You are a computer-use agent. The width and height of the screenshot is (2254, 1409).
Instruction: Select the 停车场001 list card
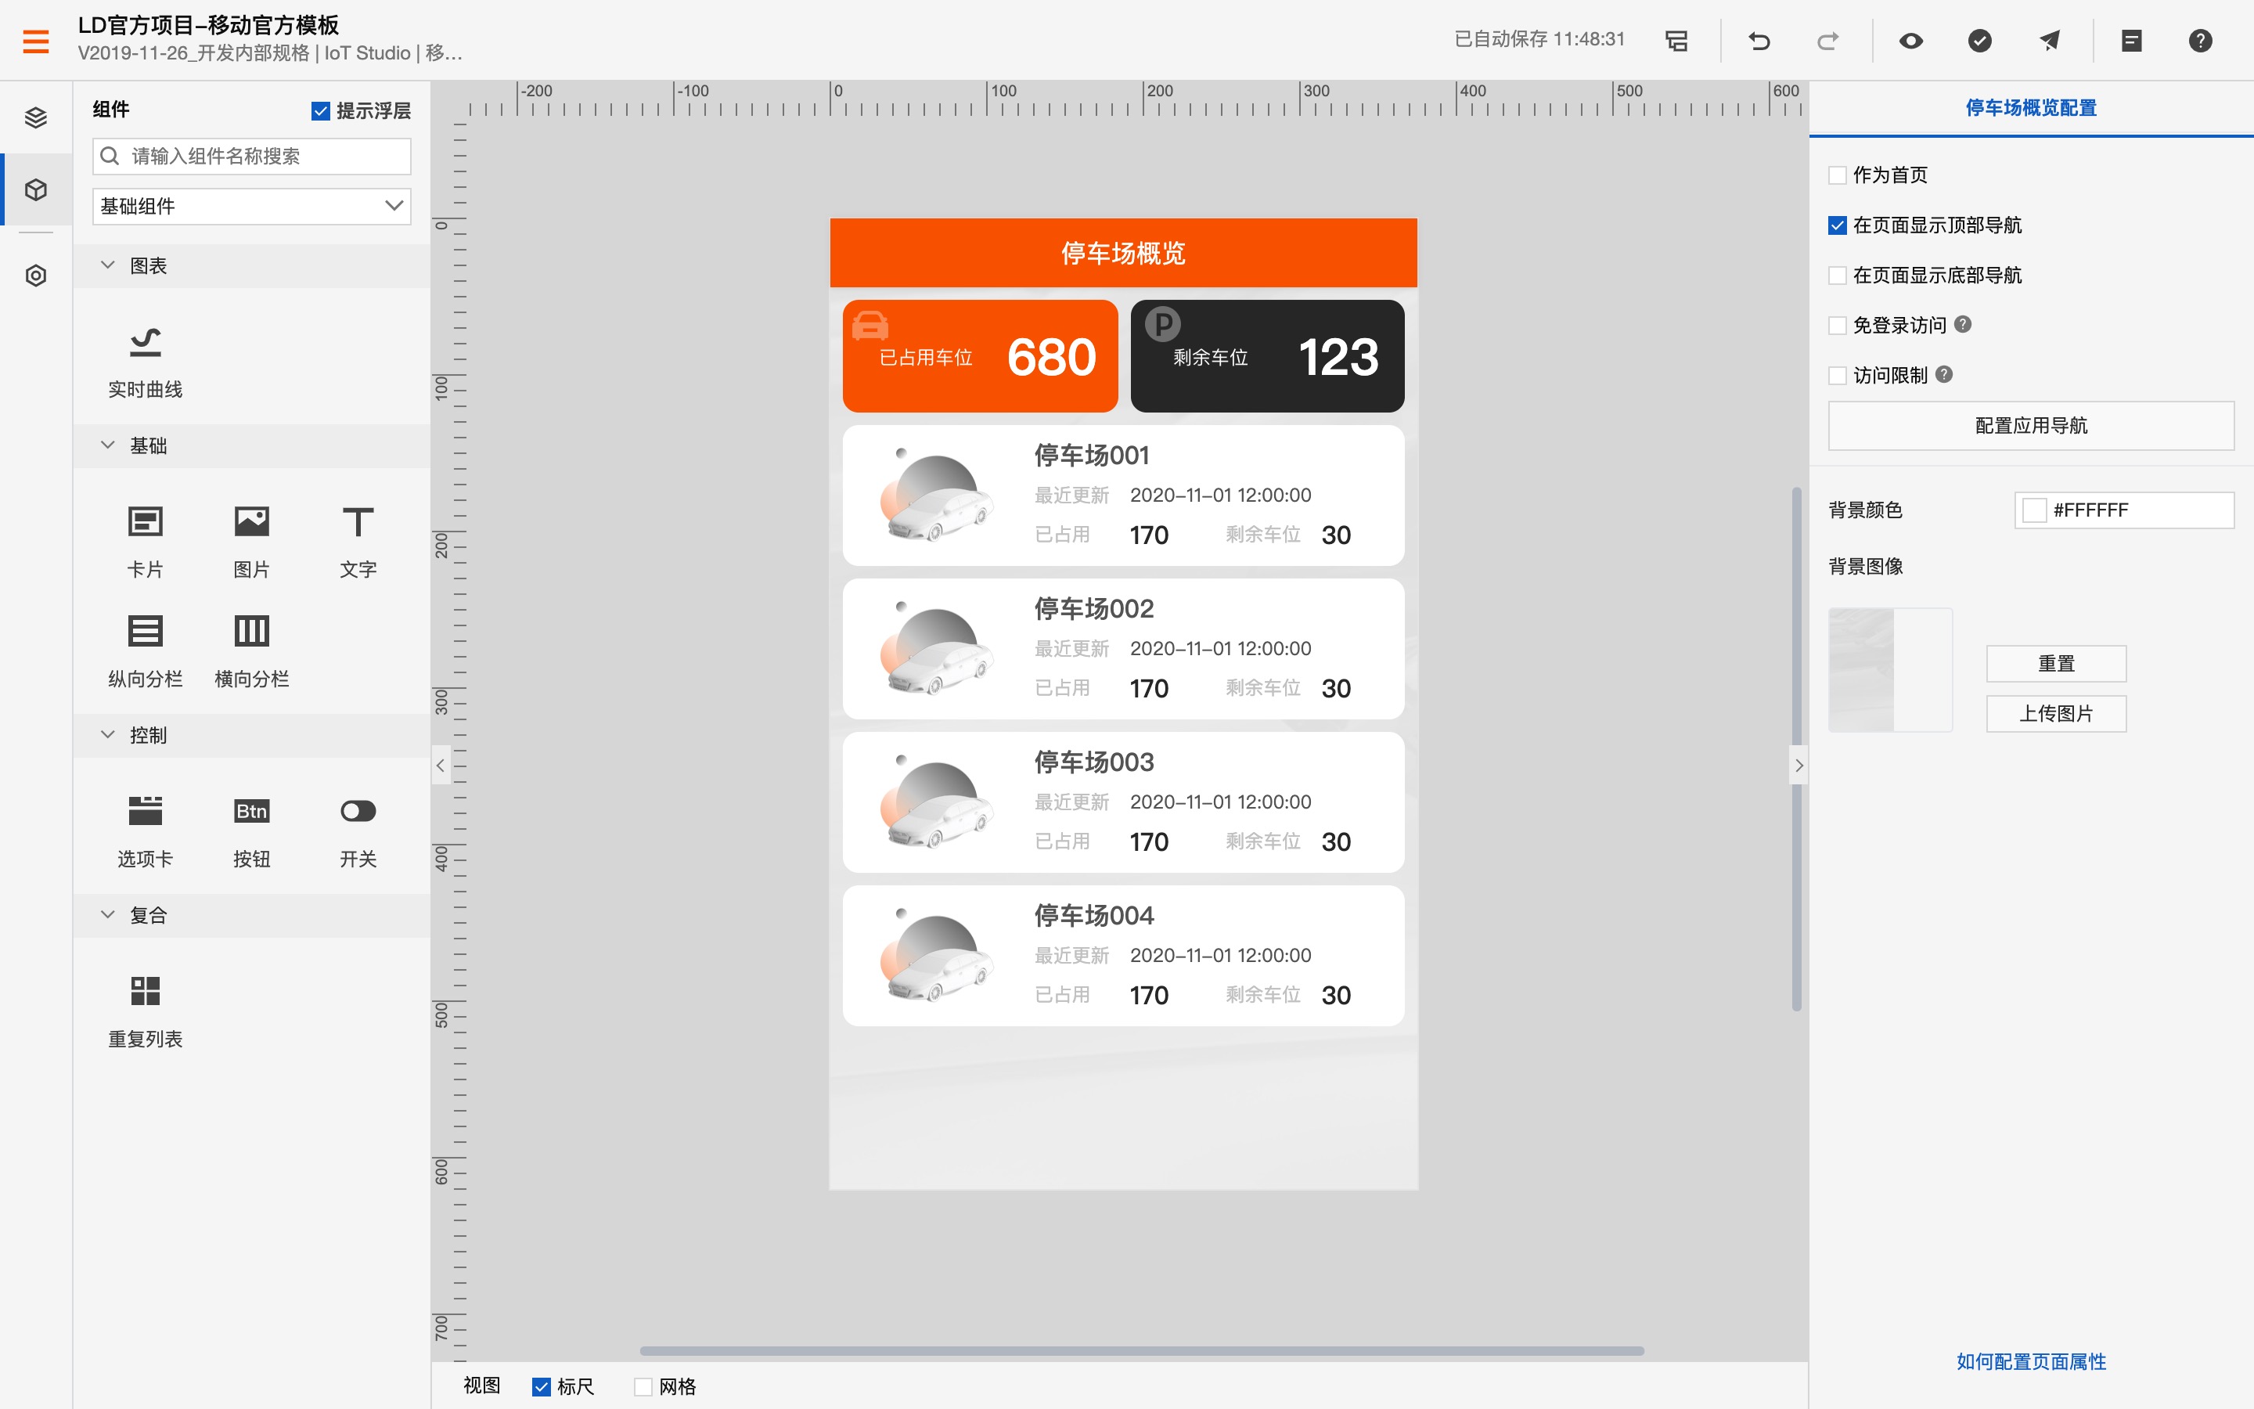[x=1123, y=495]
